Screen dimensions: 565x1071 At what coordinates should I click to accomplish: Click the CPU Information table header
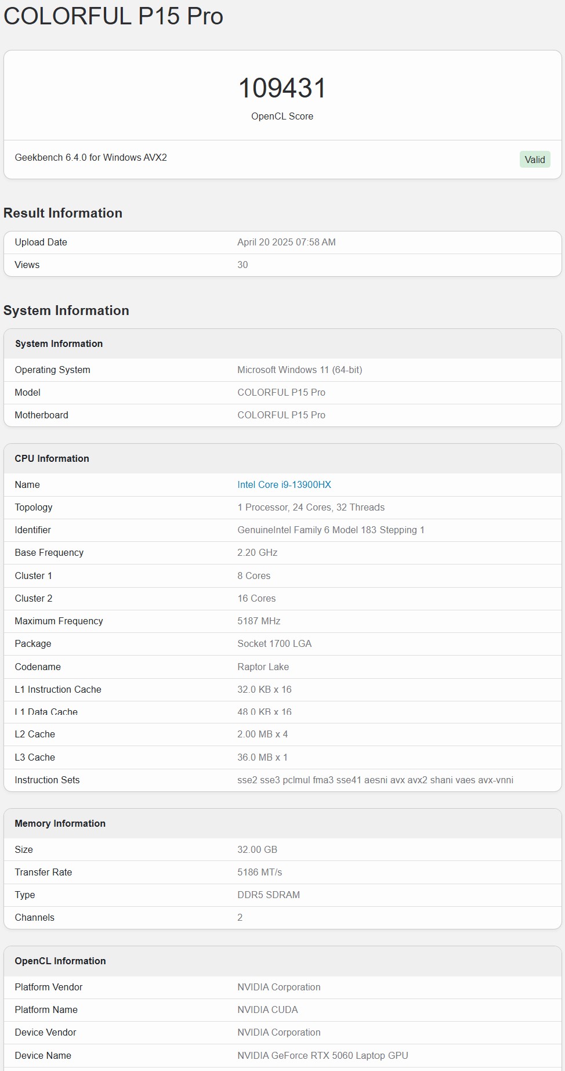pos(52,458)
